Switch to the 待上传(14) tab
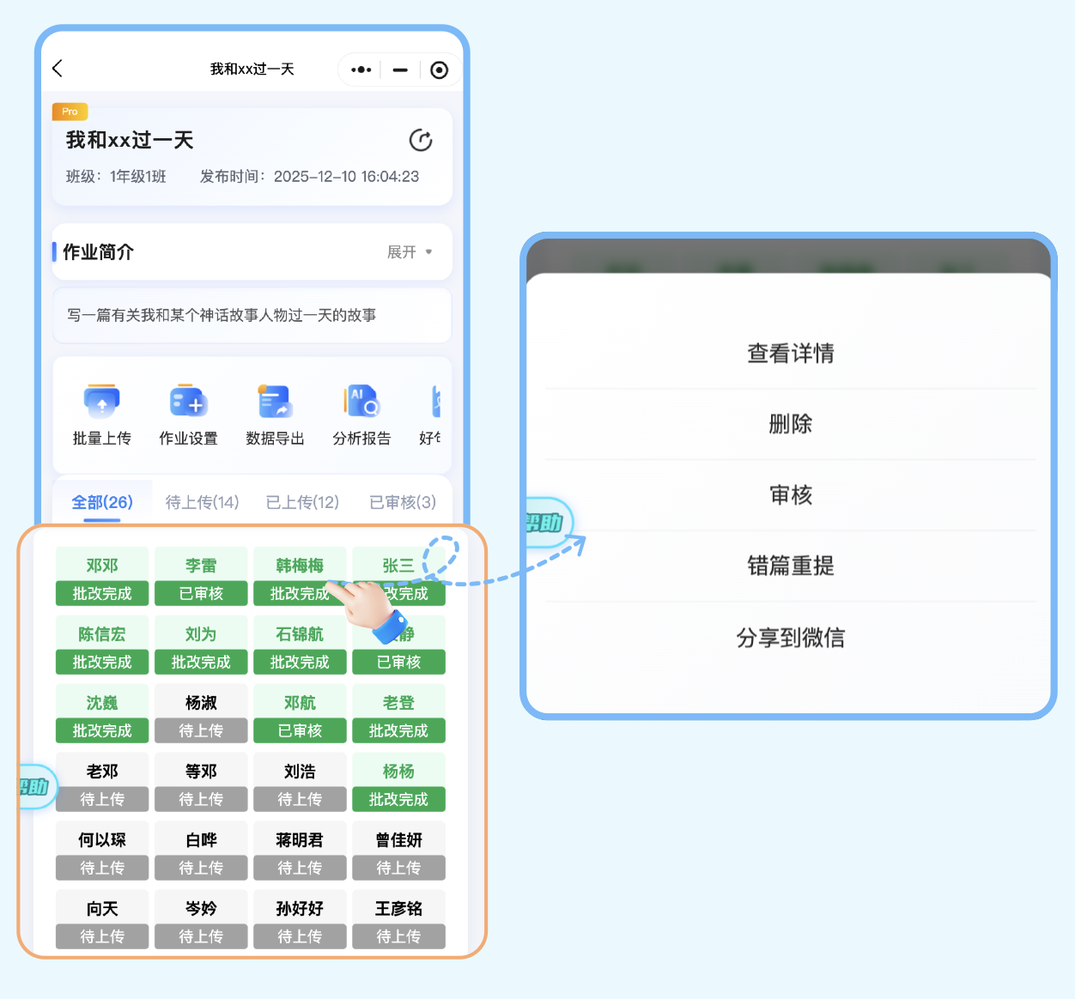The height and width of the screenshot is (999, 1075). [x=202, y=502]
